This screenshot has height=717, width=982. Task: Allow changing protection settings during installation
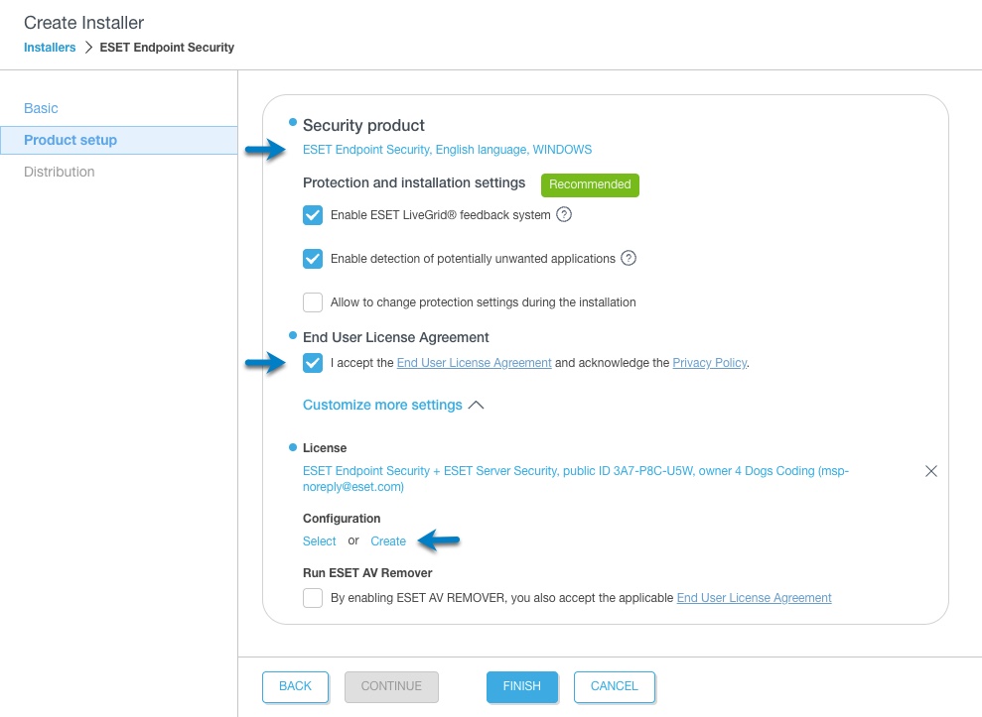click(x=313, y=302)
